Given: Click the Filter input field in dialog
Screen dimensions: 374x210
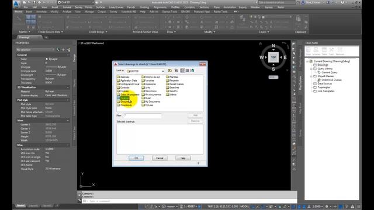Looking at the screenshot, I should [x=143, y=116].
